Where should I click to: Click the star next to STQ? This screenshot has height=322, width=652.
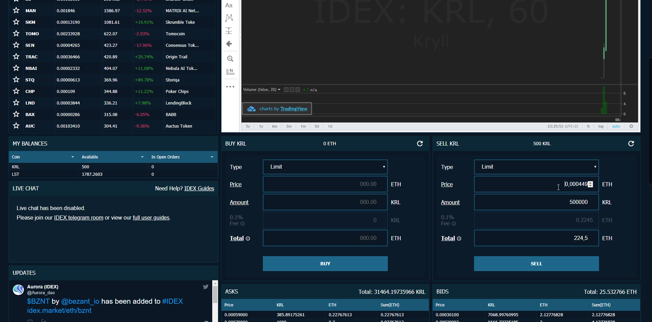coord(16,80)
